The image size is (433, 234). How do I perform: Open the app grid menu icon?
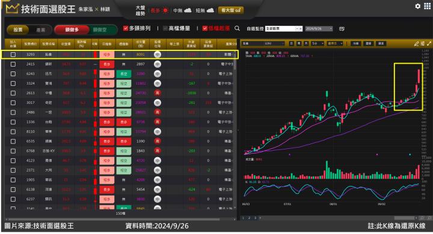pos(427,6)
